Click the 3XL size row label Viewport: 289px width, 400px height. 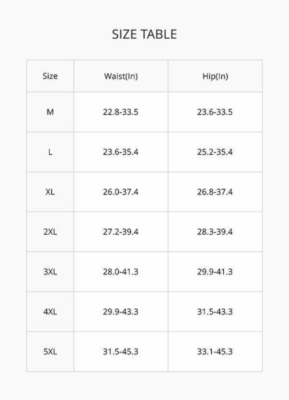(x=50, y=271)
